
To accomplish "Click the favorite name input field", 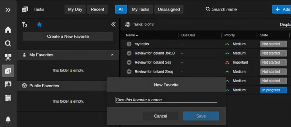I will point(166,100).
